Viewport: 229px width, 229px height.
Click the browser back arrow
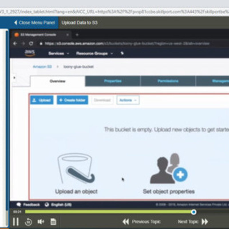pos(15,44)
